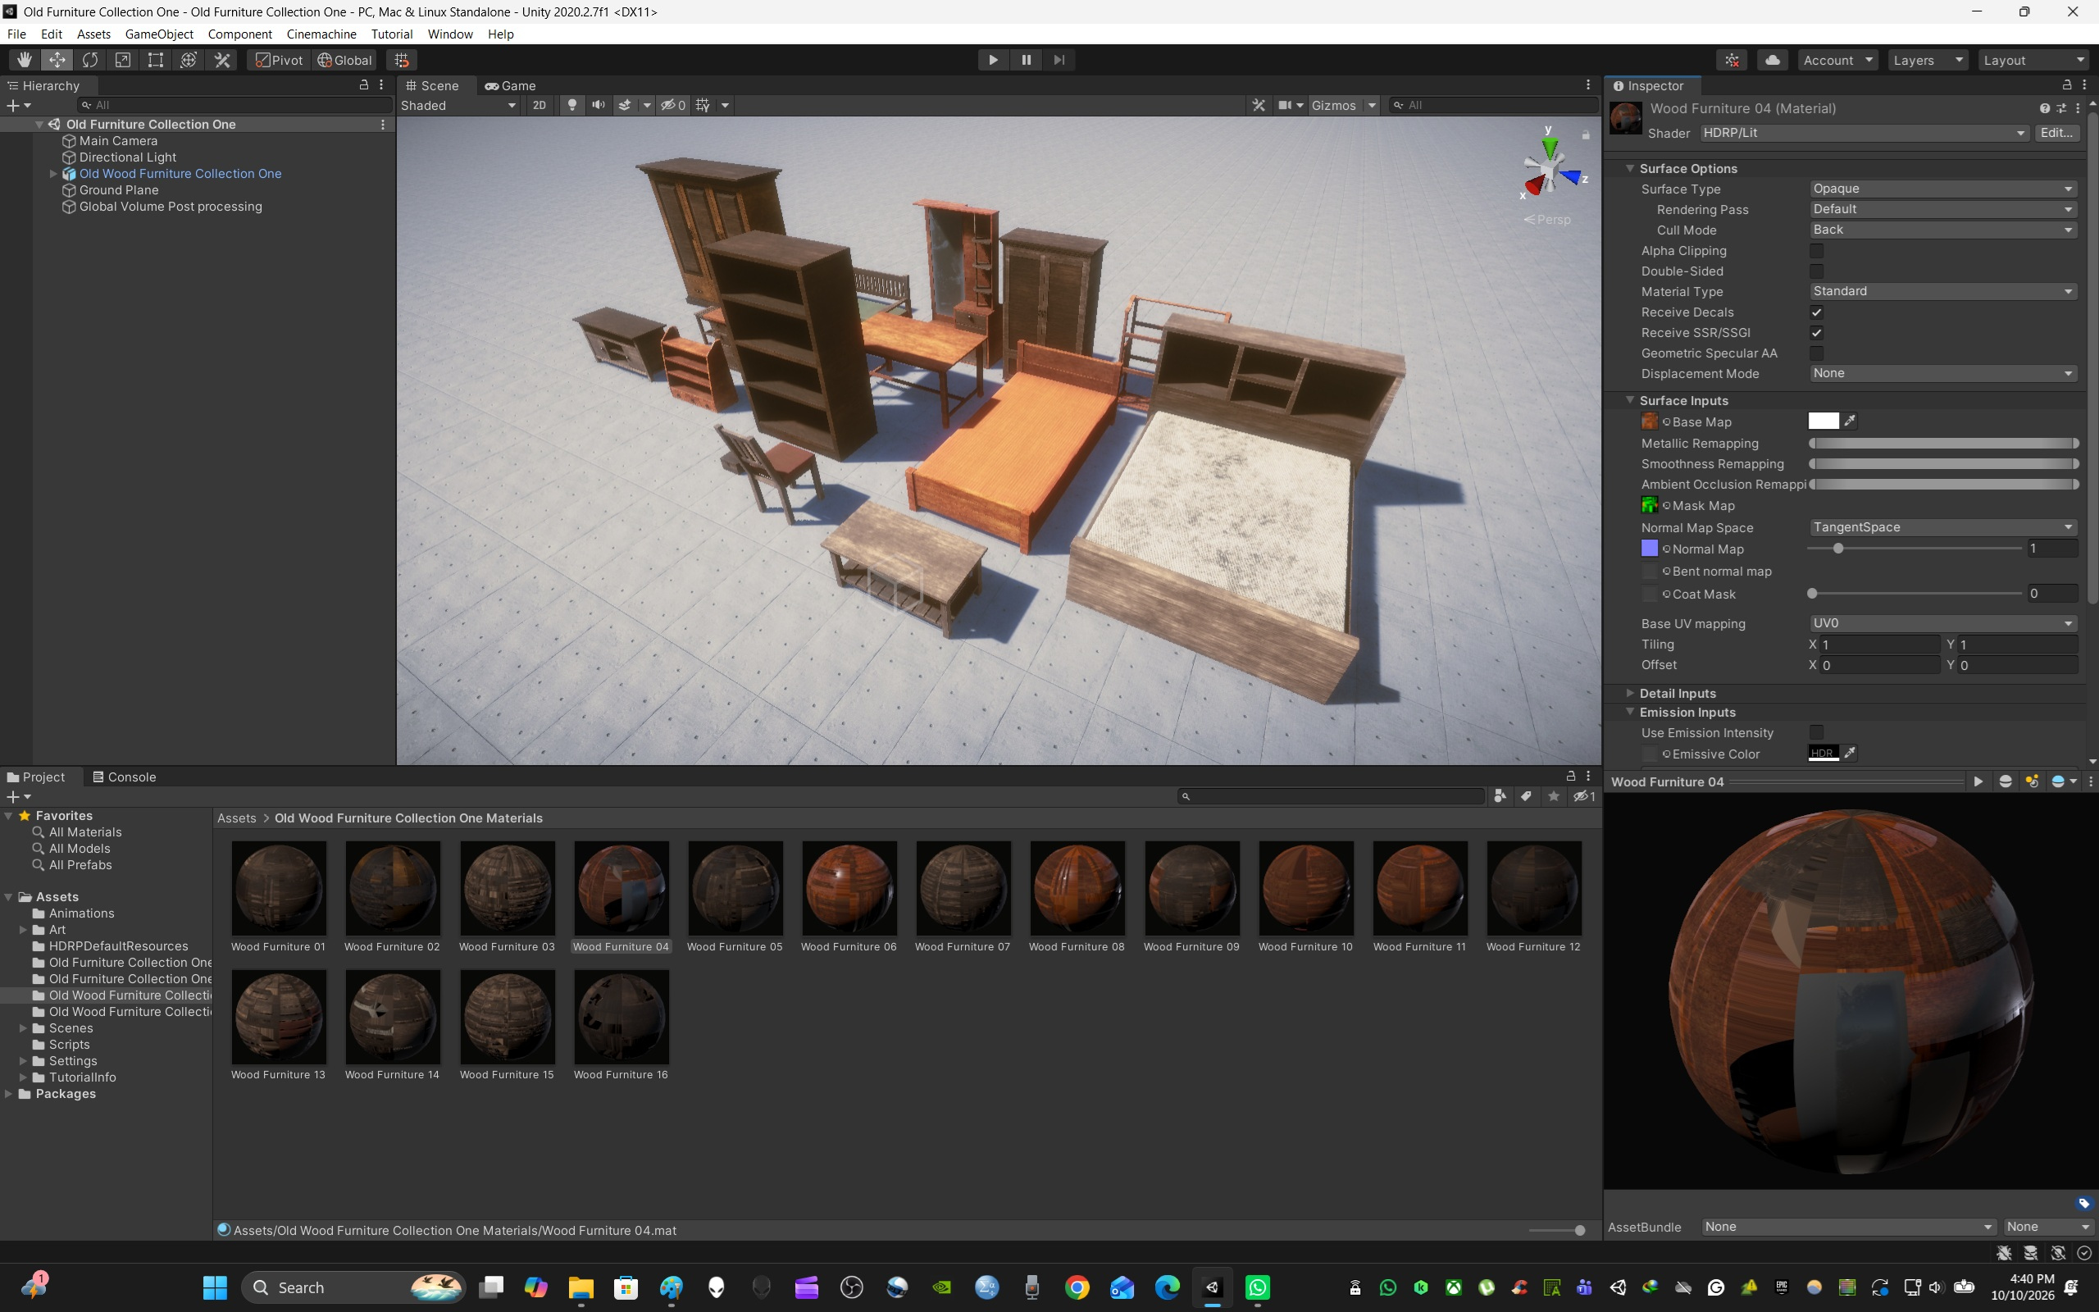Uncheck Receive Decals checkbox
The height and width of the screenshot is (1312, 2099).
tap(1816, 312)
